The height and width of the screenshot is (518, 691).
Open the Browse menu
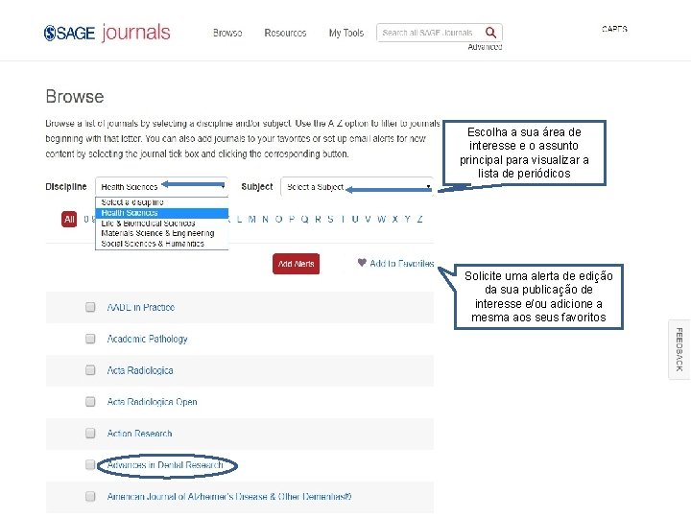pos(227,33)
